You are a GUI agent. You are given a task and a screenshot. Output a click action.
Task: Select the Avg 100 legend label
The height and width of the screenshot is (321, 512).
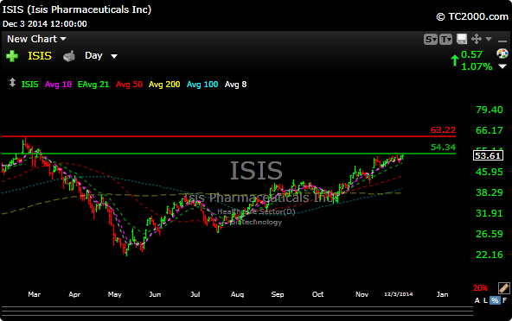point(202,85)
